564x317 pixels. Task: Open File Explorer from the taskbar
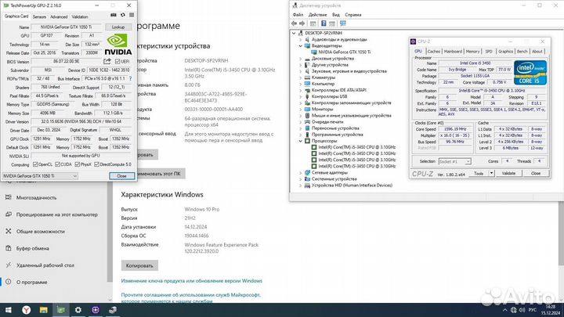(x=44, y=310)
